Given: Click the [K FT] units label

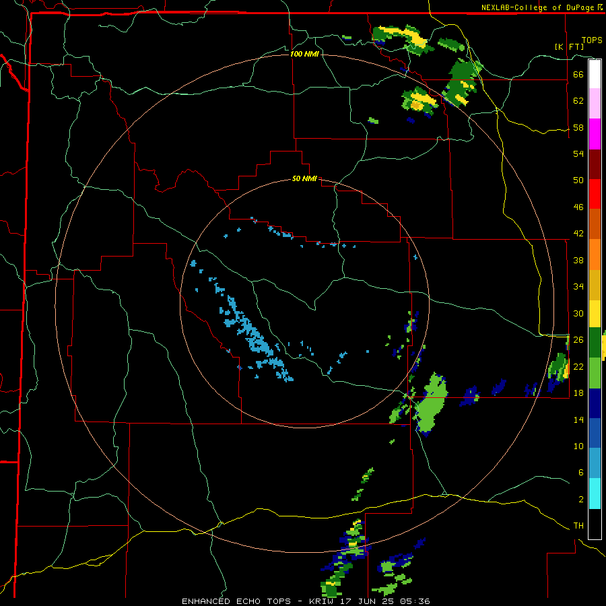Looking at the screenshot, I should (x=569, y=46).
